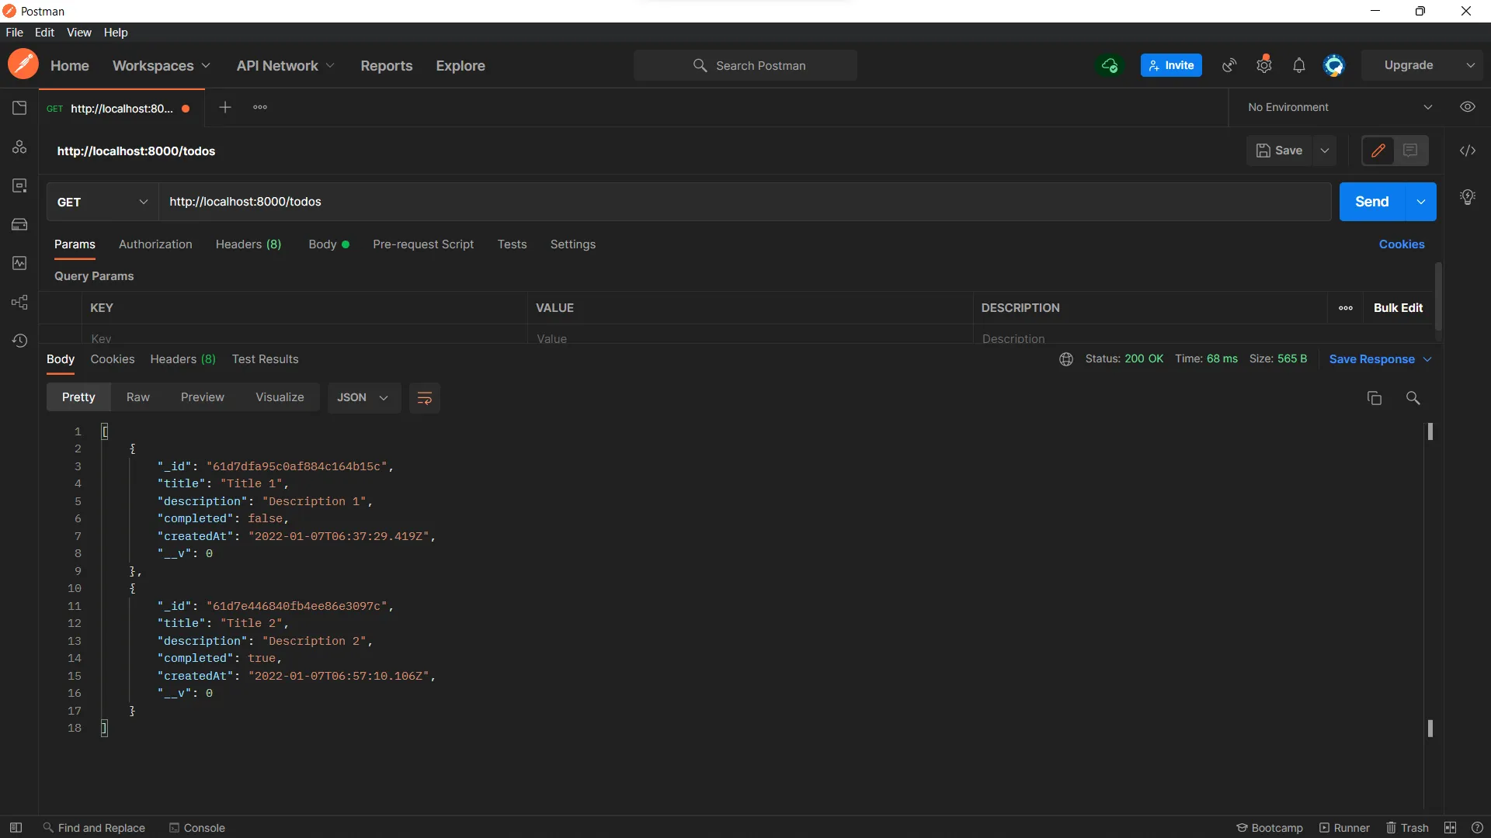Screen dimensions: 1491x838
Task: Open the code snippet icon
Action: [1468, 151]
